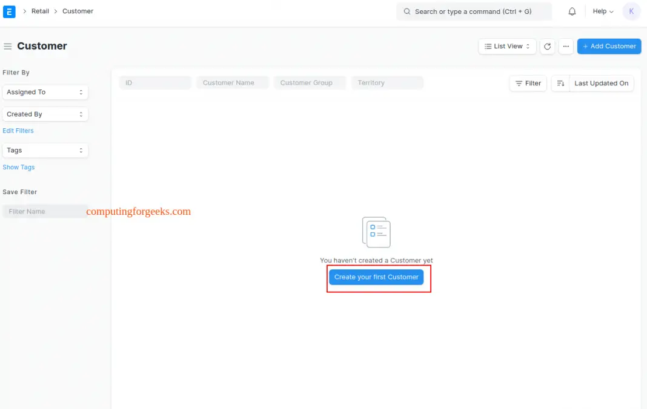Click the refresh list icon

point(548,47)
